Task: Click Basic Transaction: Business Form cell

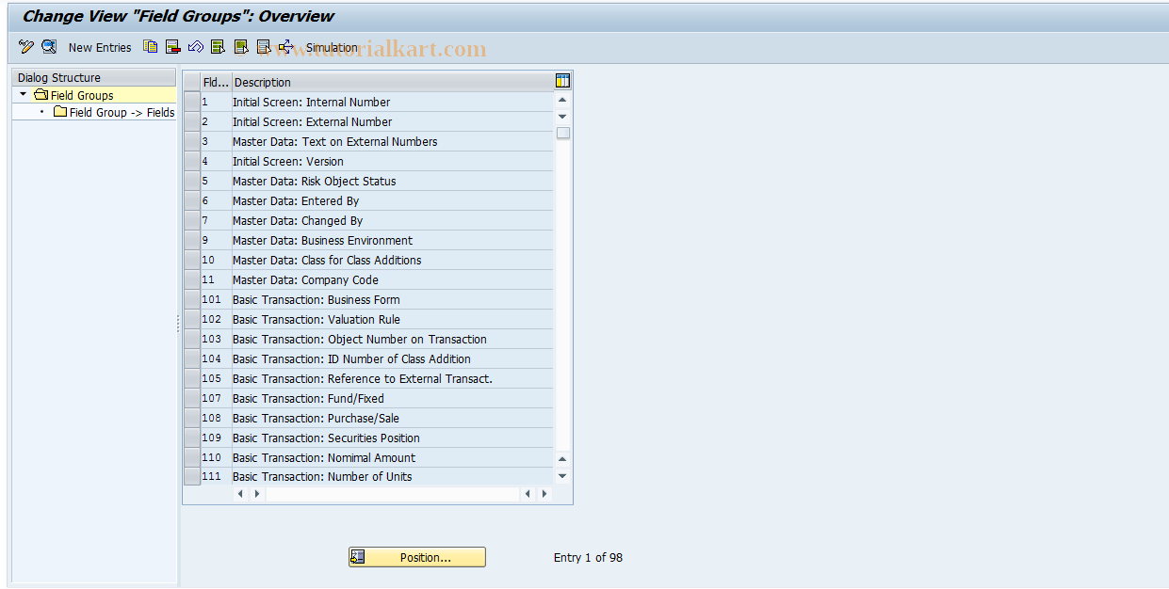Action: coord(393,299)
